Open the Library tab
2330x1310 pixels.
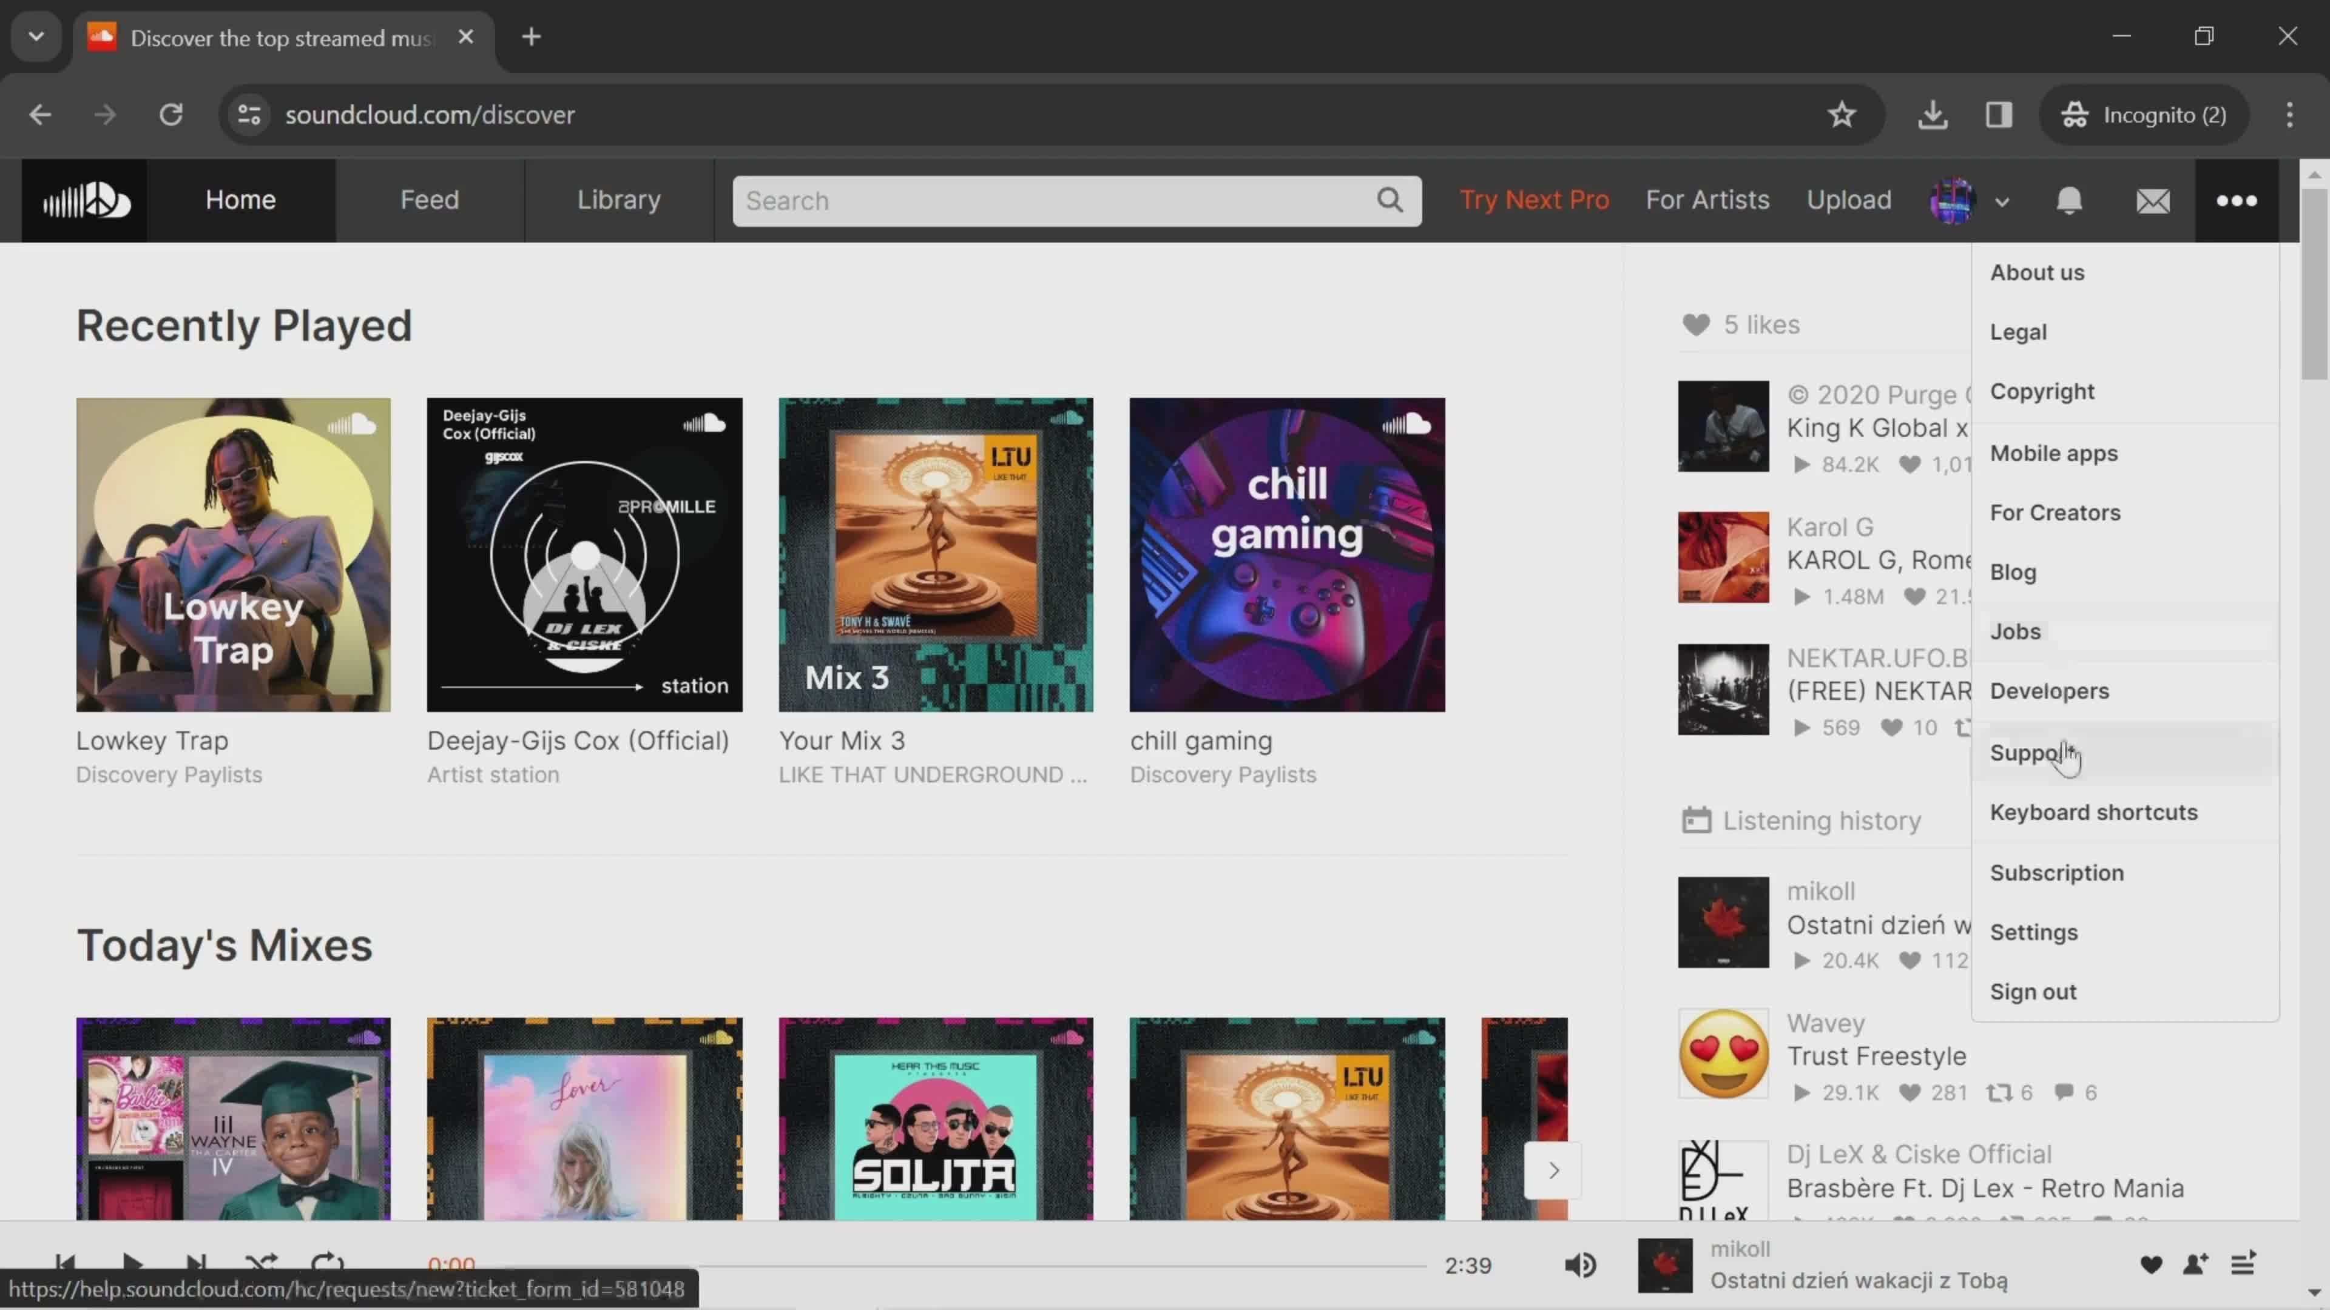pyautogui.click(x=619, y=200)
